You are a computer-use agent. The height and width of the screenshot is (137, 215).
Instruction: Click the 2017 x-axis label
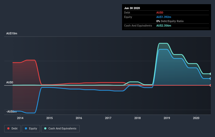coord(108,118)
